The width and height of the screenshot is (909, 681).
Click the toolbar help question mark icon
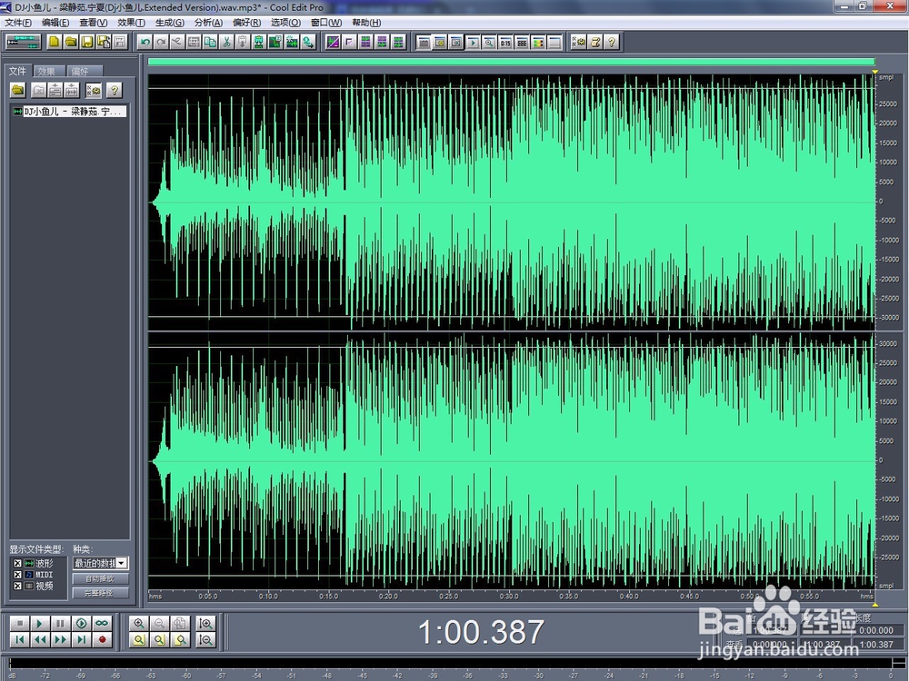pos(612,42)
